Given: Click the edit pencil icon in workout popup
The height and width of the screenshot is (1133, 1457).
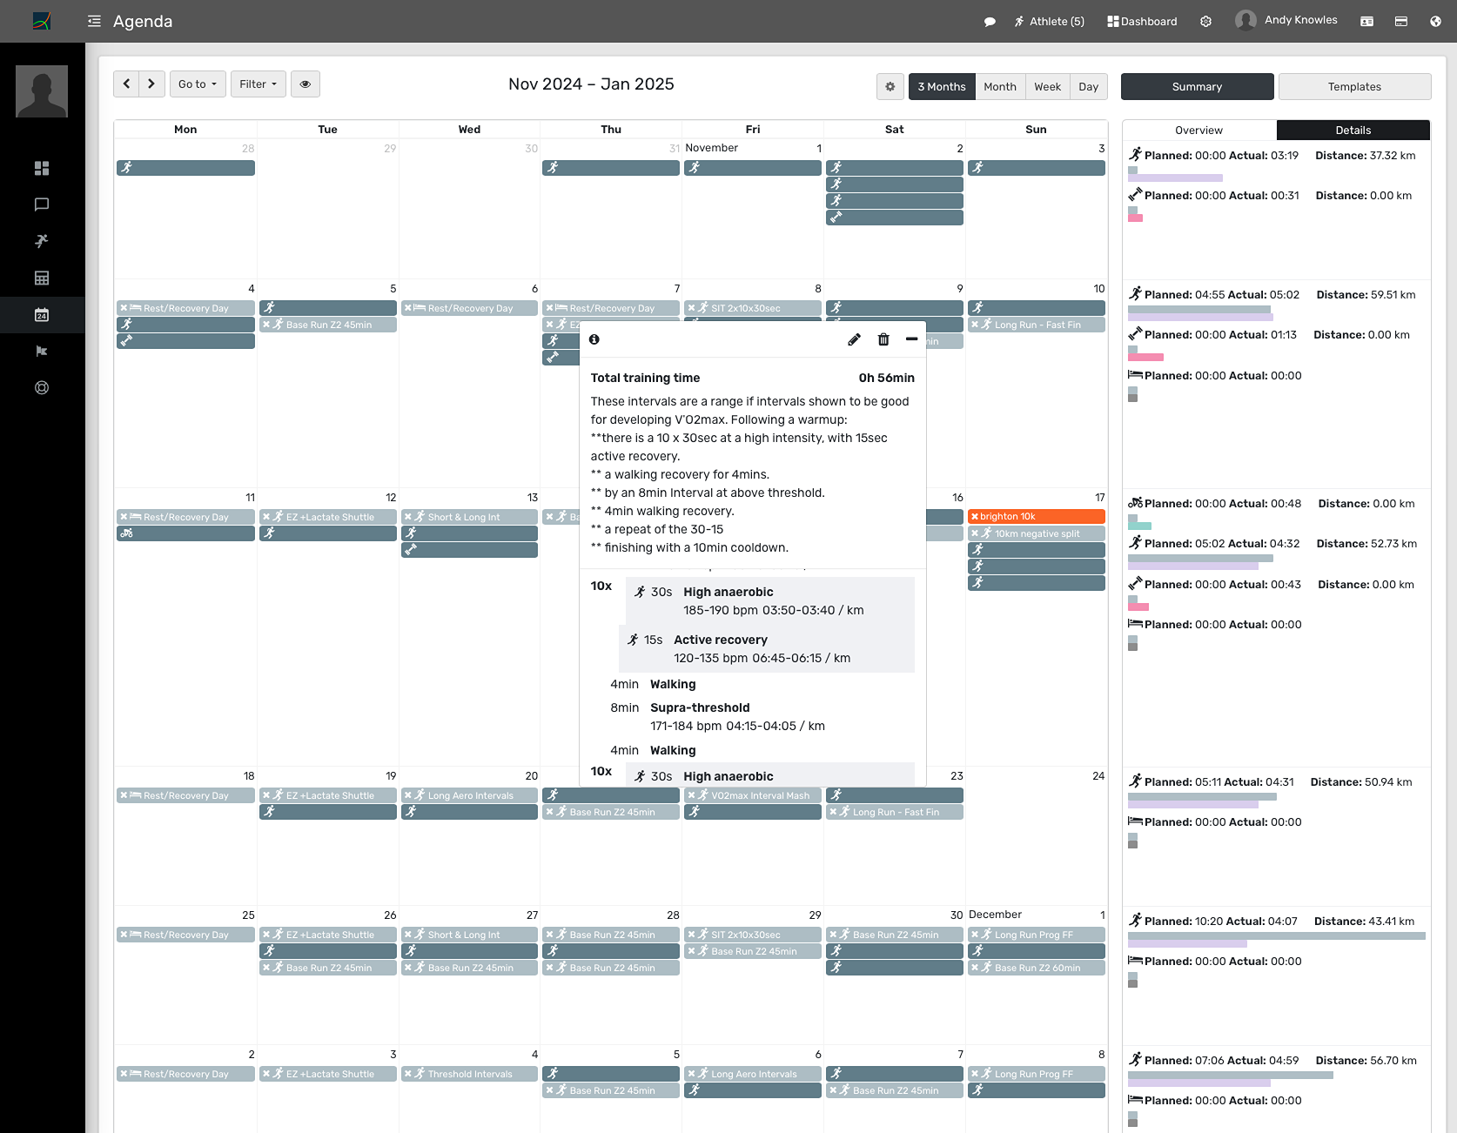Looking at the screenshot, I should (854, 339).
